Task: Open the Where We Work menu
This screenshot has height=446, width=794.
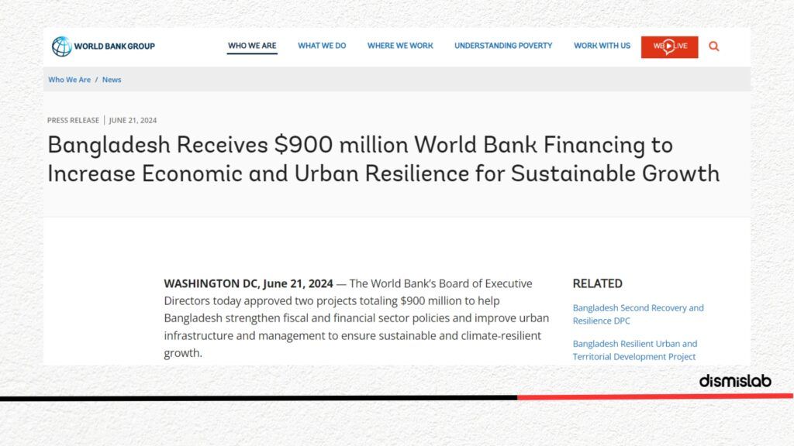Action: [400, 46]
